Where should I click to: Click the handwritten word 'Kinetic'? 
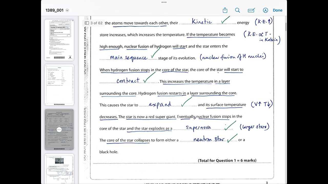point(202,21)
